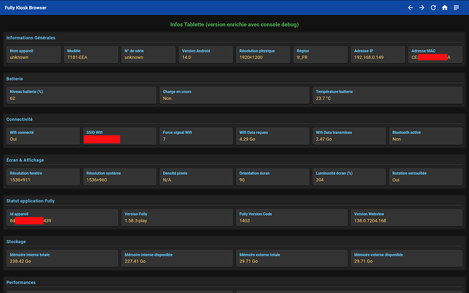Click the Modèle value T181-EEA
469x293 pixels.
pyautogui.click(x=77, y=58)
